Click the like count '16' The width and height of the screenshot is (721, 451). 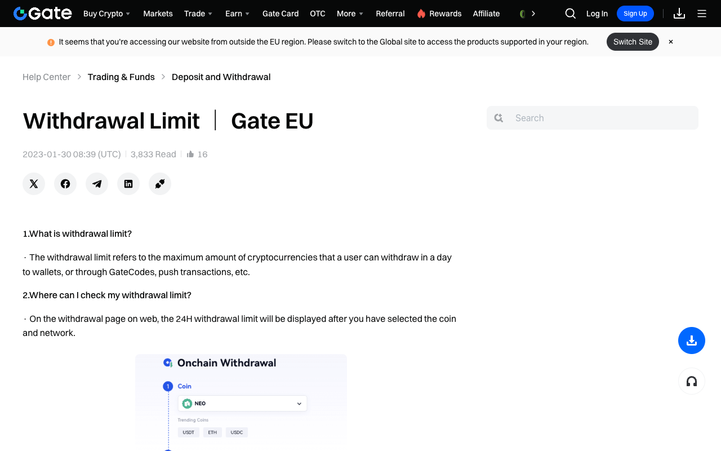pos(202,154)
